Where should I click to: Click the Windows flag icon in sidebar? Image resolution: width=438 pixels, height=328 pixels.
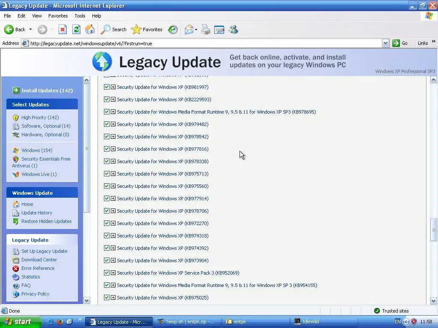[x=16, y=151]
